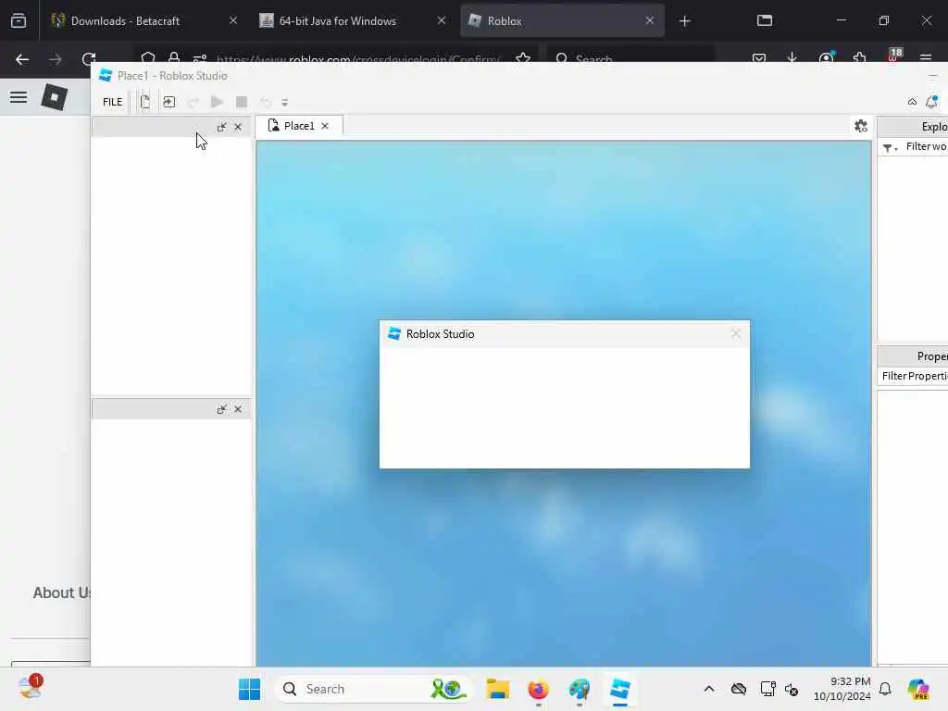Close the lower left Studio panel
Image resolution: width=948 pixels, height=711 pixels.
pyautogui.click(x=238, y=409)
